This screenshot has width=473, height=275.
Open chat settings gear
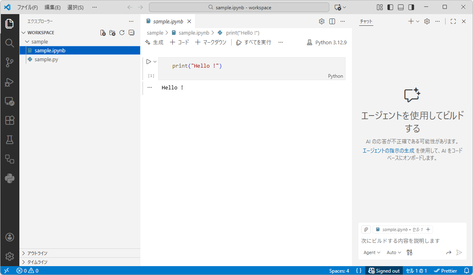click(427, 21)
